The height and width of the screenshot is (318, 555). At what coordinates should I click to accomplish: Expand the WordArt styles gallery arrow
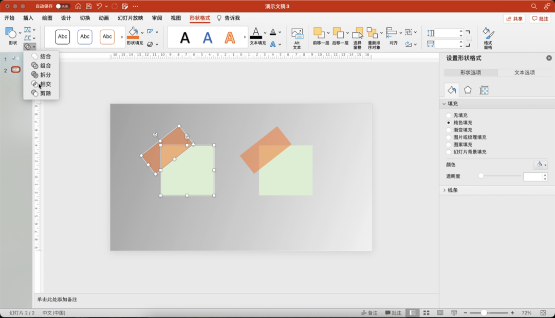coord(245,37)
